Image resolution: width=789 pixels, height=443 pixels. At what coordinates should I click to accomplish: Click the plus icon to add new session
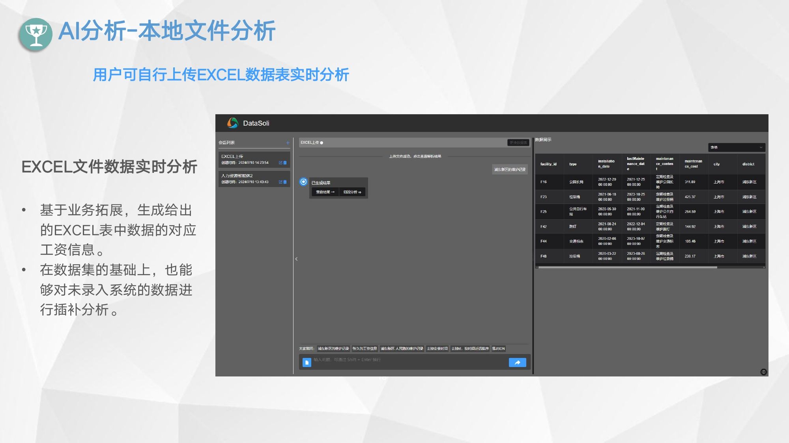tap(288, 143)
